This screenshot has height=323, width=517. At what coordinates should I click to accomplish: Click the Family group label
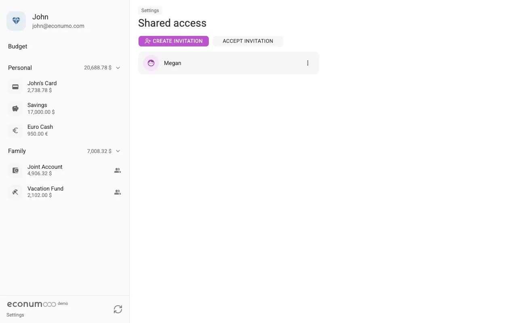(x=17, y=151)
